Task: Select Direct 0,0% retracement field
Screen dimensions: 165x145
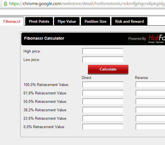Action: pyautogui.click(x=103, y=127)
